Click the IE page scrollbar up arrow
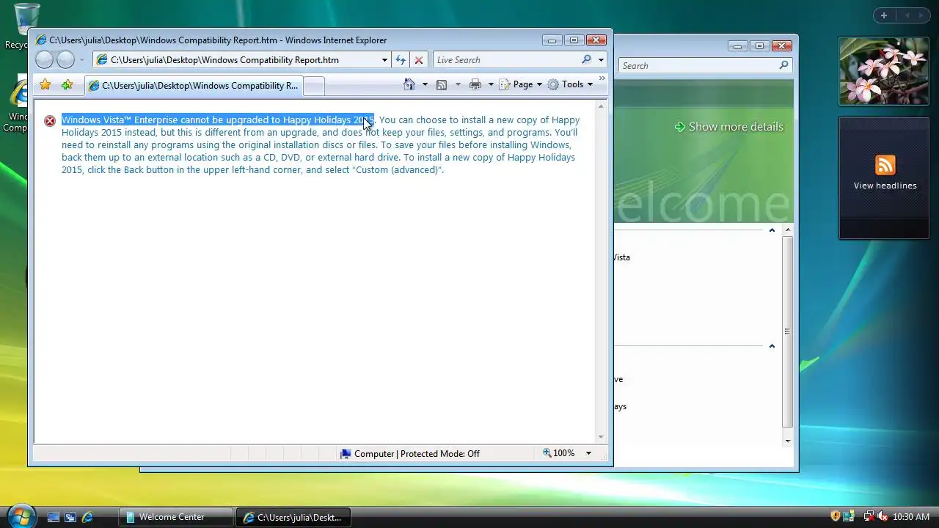Screen dimensions: 939x528 [601, 107]
